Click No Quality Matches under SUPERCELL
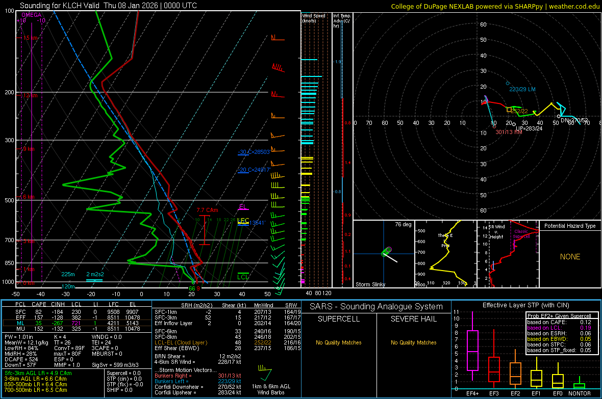Screen dimensions: 602x399 [339, 342]
